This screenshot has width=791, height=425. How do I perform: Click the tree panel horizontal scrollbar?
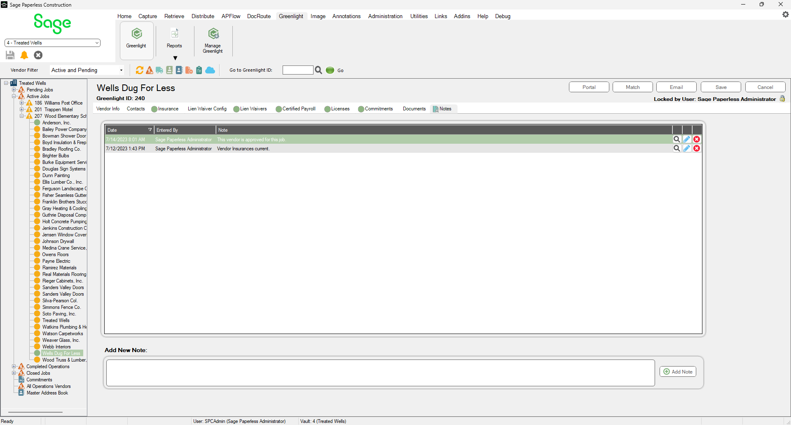click(35, 412)
